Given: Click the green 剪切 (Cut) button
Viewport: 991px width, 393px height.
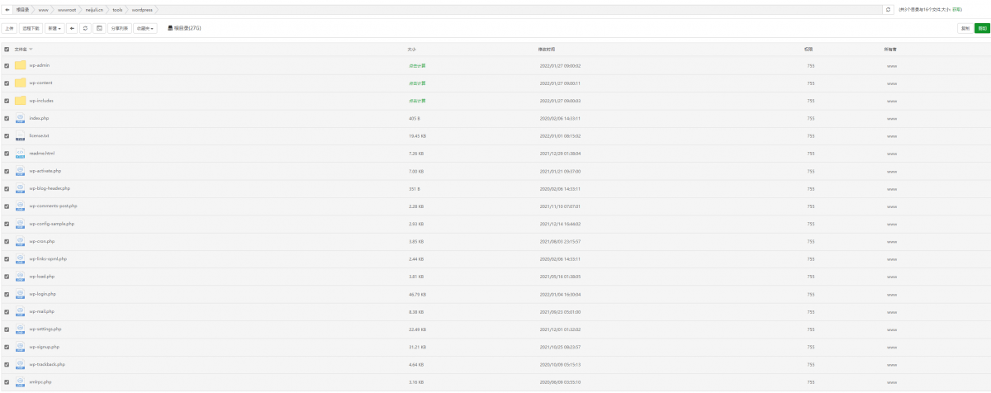Looking at the screenshot, I should 981,28.
